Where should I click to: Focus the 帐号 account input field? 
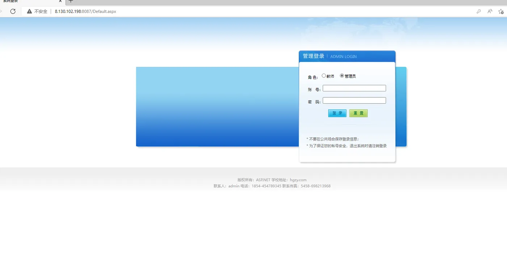click(x=354, y=88)
